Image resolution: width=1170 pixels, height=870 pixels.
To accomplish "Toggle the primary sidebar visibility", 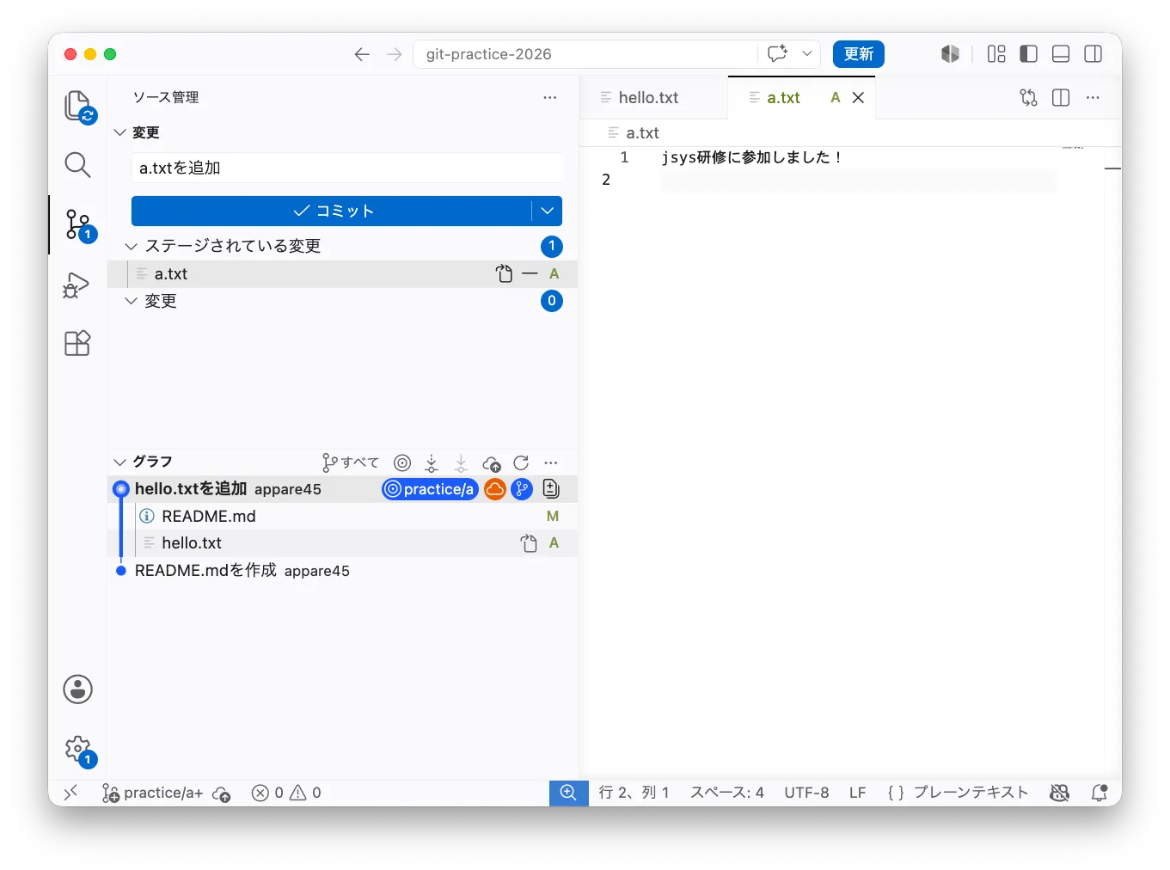I will 1028,54.
